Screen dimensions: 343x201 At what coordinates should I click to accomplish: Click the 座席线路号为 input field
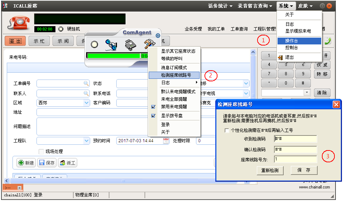pyautogui.click(x=295, y=159)
